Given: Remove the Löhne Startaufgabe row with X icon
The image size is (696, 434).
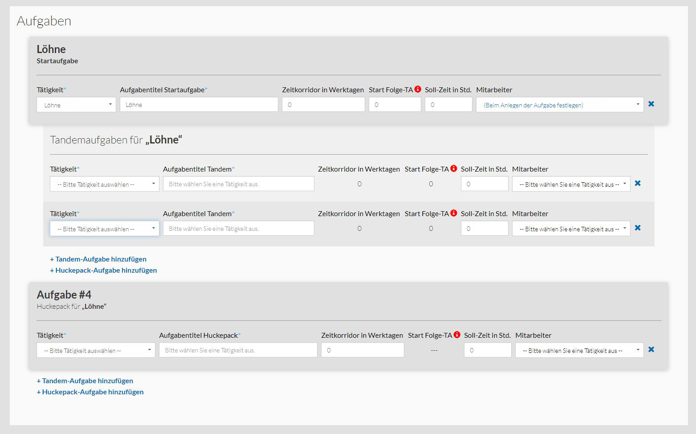Looking at the screenshot, I should 651,104.
